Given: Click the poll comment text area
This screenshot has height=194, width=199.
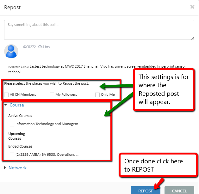Looking at the screenshot, I should [99, 30].
